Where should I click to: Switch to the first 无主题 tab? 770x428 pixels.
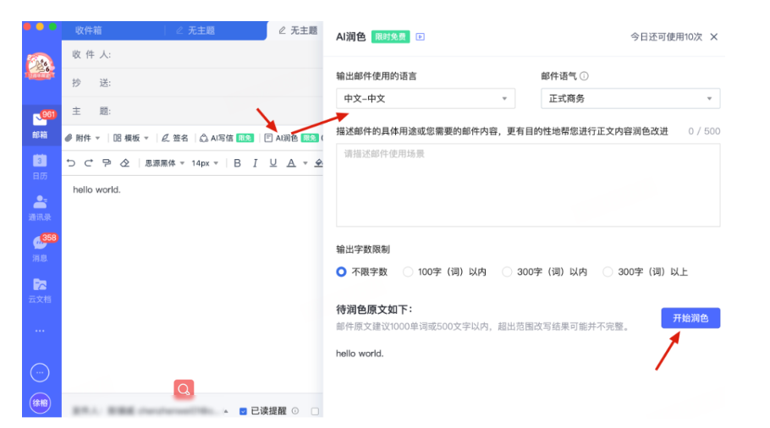pos(195,30)
